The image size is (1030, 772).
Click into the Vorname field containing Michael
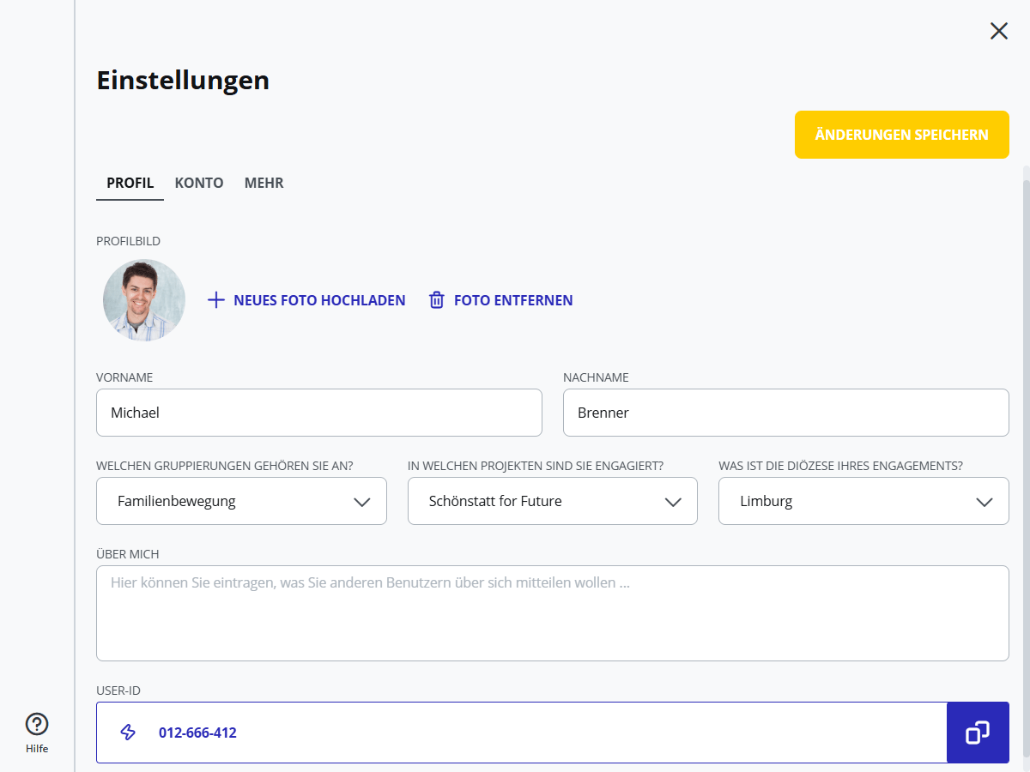(318, 413)
